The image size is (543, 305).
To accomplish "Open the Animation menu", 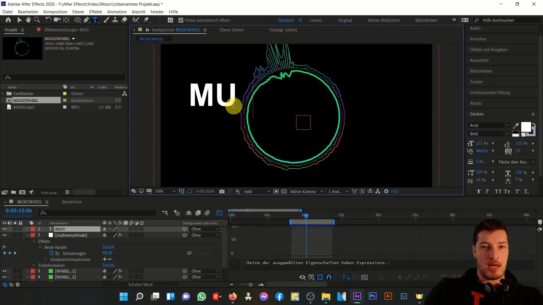I will pyautogui.click(x=117, y=12).
